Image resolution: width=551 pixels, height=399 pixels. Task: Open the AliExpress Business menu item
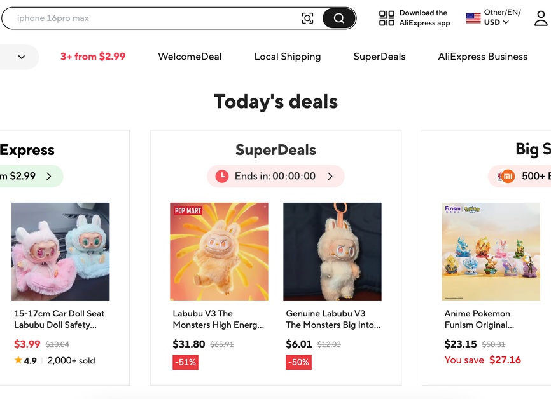482,57
